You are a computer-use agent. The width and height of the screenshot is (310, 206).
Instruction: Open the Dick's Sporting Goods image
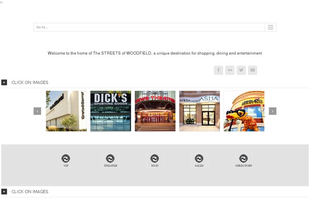111,111
